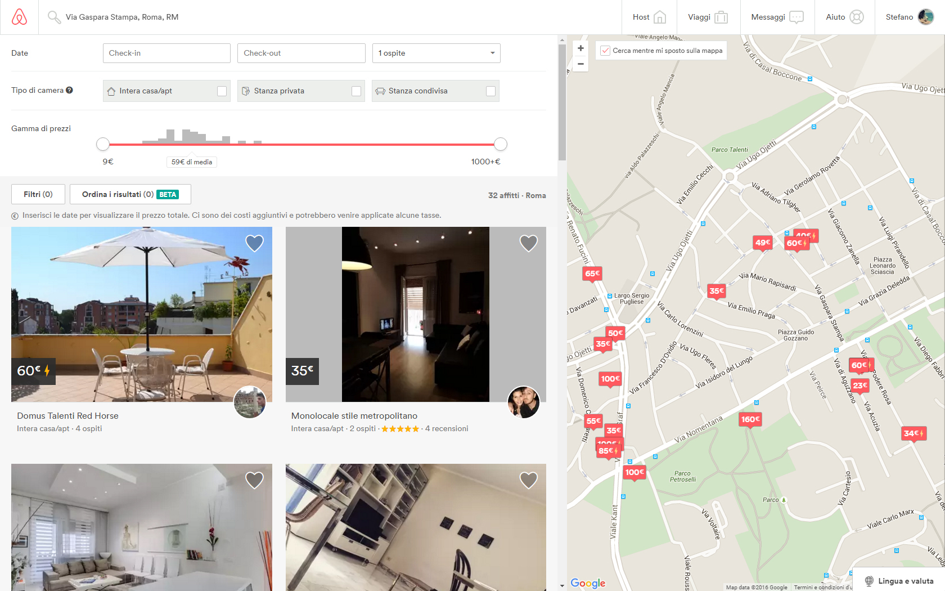This screenshot has width=945, height=591.
Task: Click the 50€ map price marker
Action: click(615, 333)
